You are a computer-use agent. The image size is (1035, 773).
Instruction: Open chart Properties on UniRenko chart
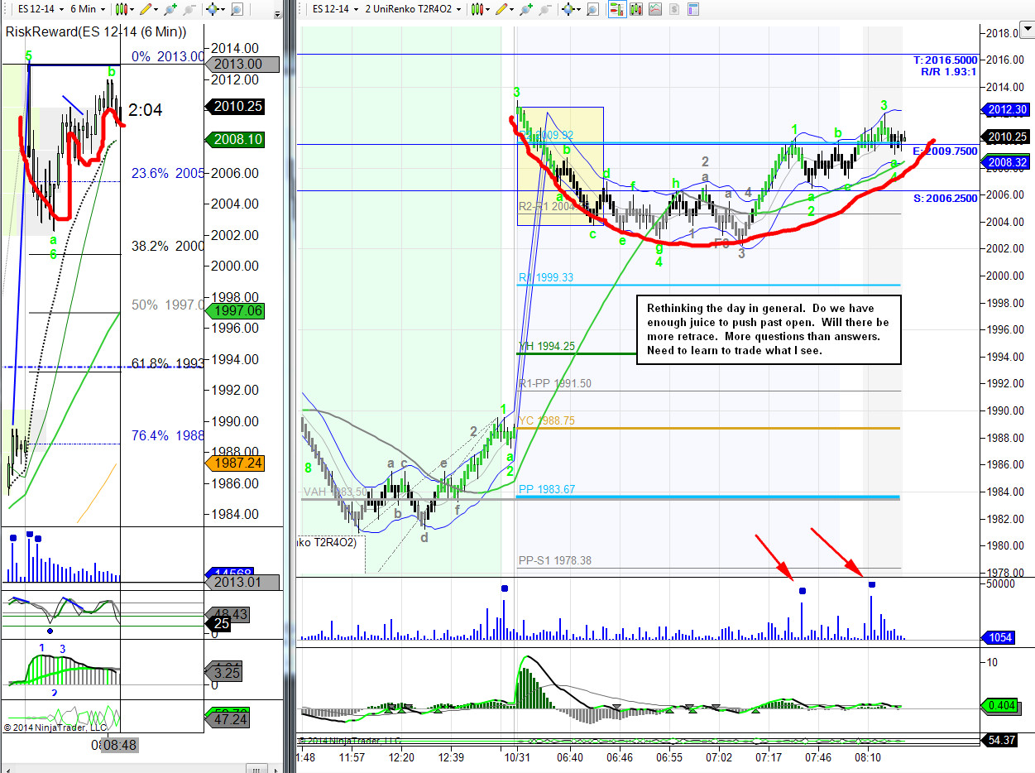(x=692, y=9)
